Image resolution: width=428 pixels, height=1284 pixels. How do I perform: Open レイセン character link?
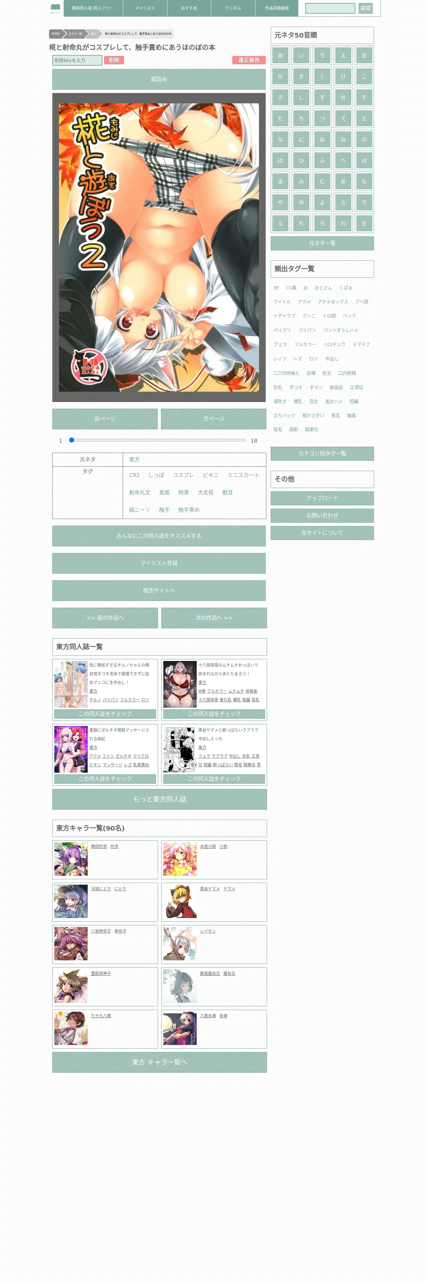[208, 931]
